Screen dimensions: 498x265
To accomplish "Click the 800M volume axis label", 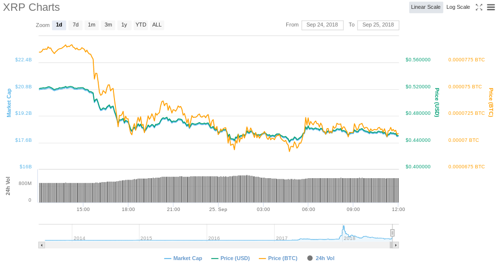I will [25, 184].
